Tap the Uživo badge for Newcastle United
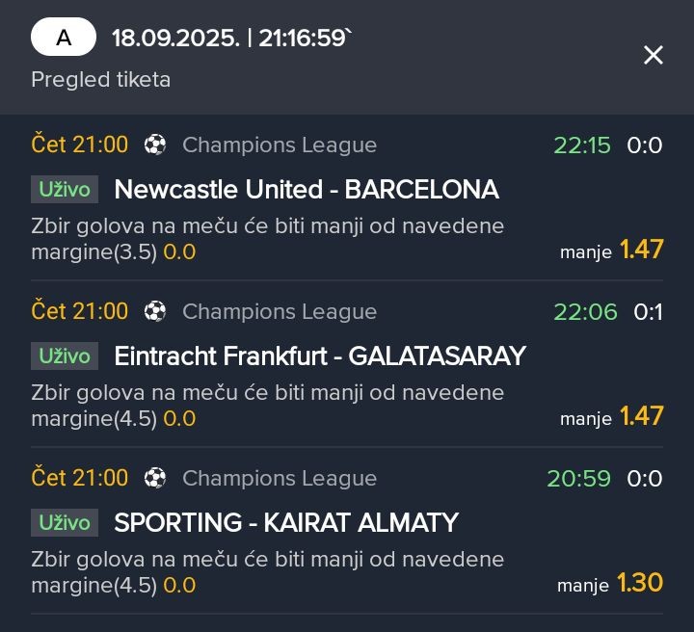Image resolution: width=694 pixels, height=632 pixels. pos(65,189)
